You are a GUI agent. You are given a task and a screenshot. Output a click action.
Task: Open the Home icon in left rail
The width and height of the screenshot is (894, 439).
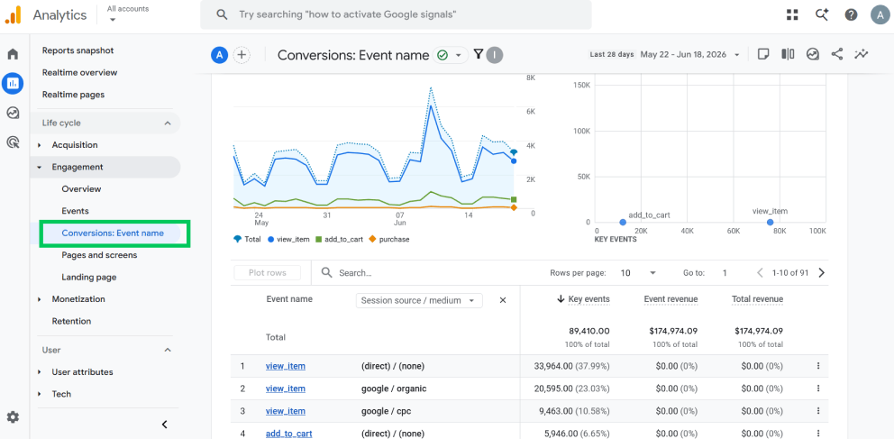click(x=13, y=54)
